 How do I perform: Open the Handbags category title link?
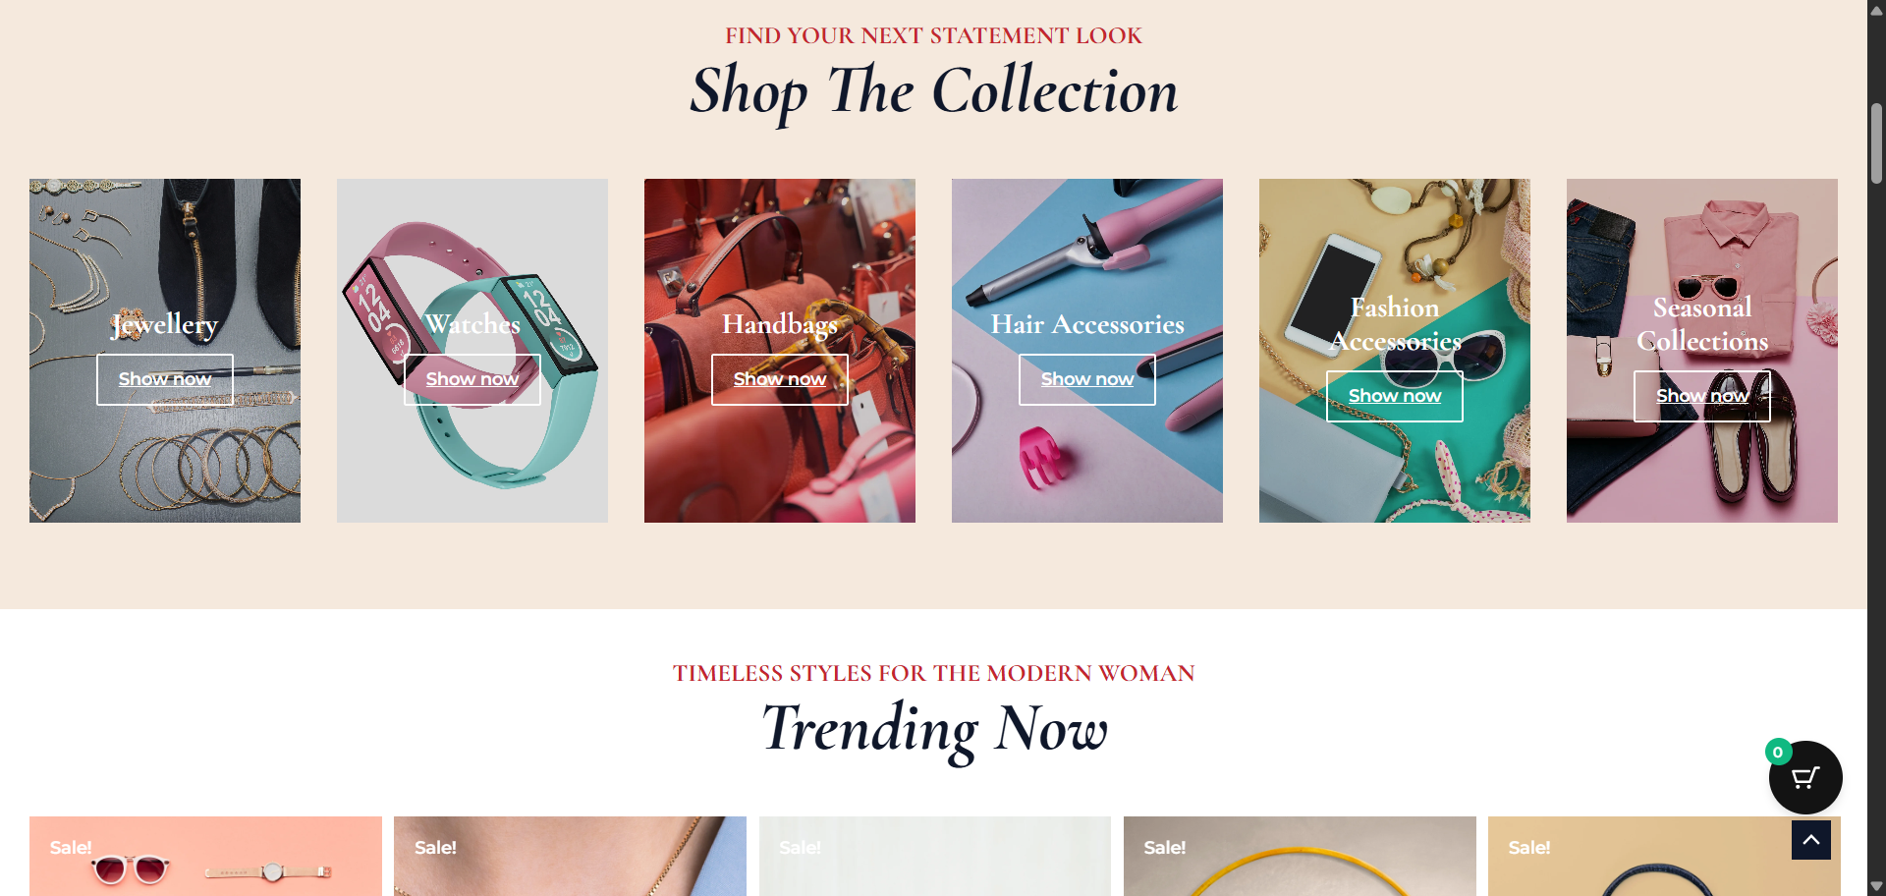tap(780, 323)
